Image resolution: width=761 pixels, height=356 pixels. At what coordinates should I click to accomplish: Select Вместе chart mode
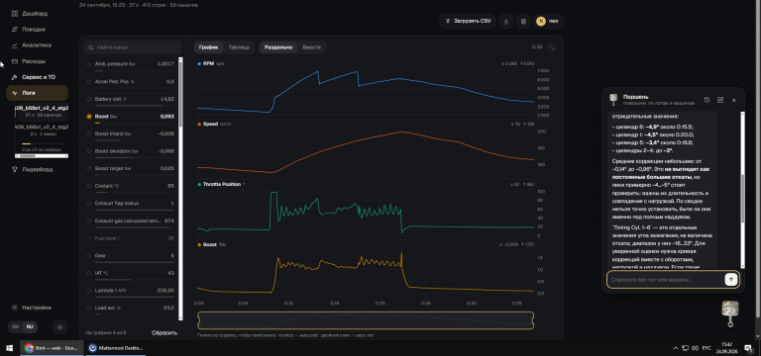pyautogui.click(x=311, y=47)
